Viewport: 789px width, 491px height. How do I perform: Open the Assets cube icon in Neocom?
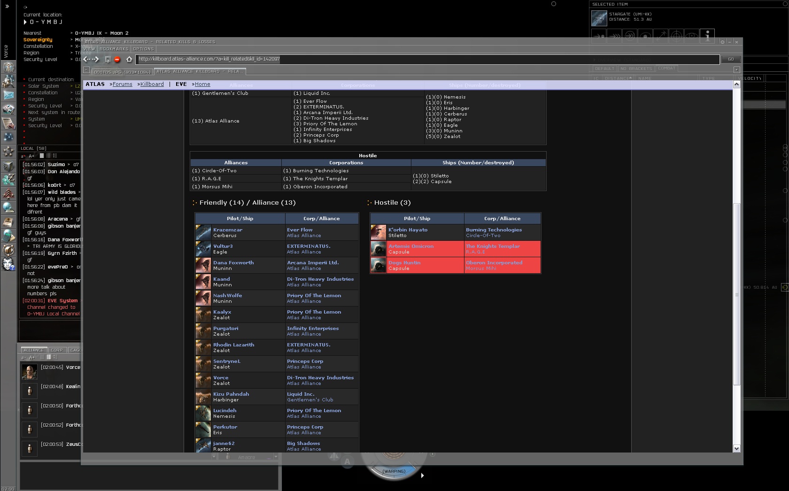click(x=8, y=166)
